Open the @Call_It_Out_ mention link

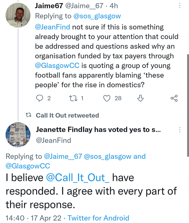(x=78, y=178)
